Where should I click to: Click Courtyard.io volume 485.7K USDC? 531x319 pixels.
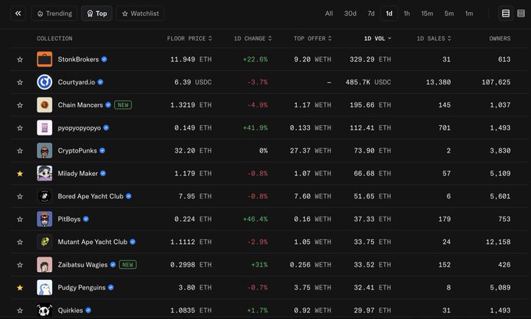click(368, 82)
